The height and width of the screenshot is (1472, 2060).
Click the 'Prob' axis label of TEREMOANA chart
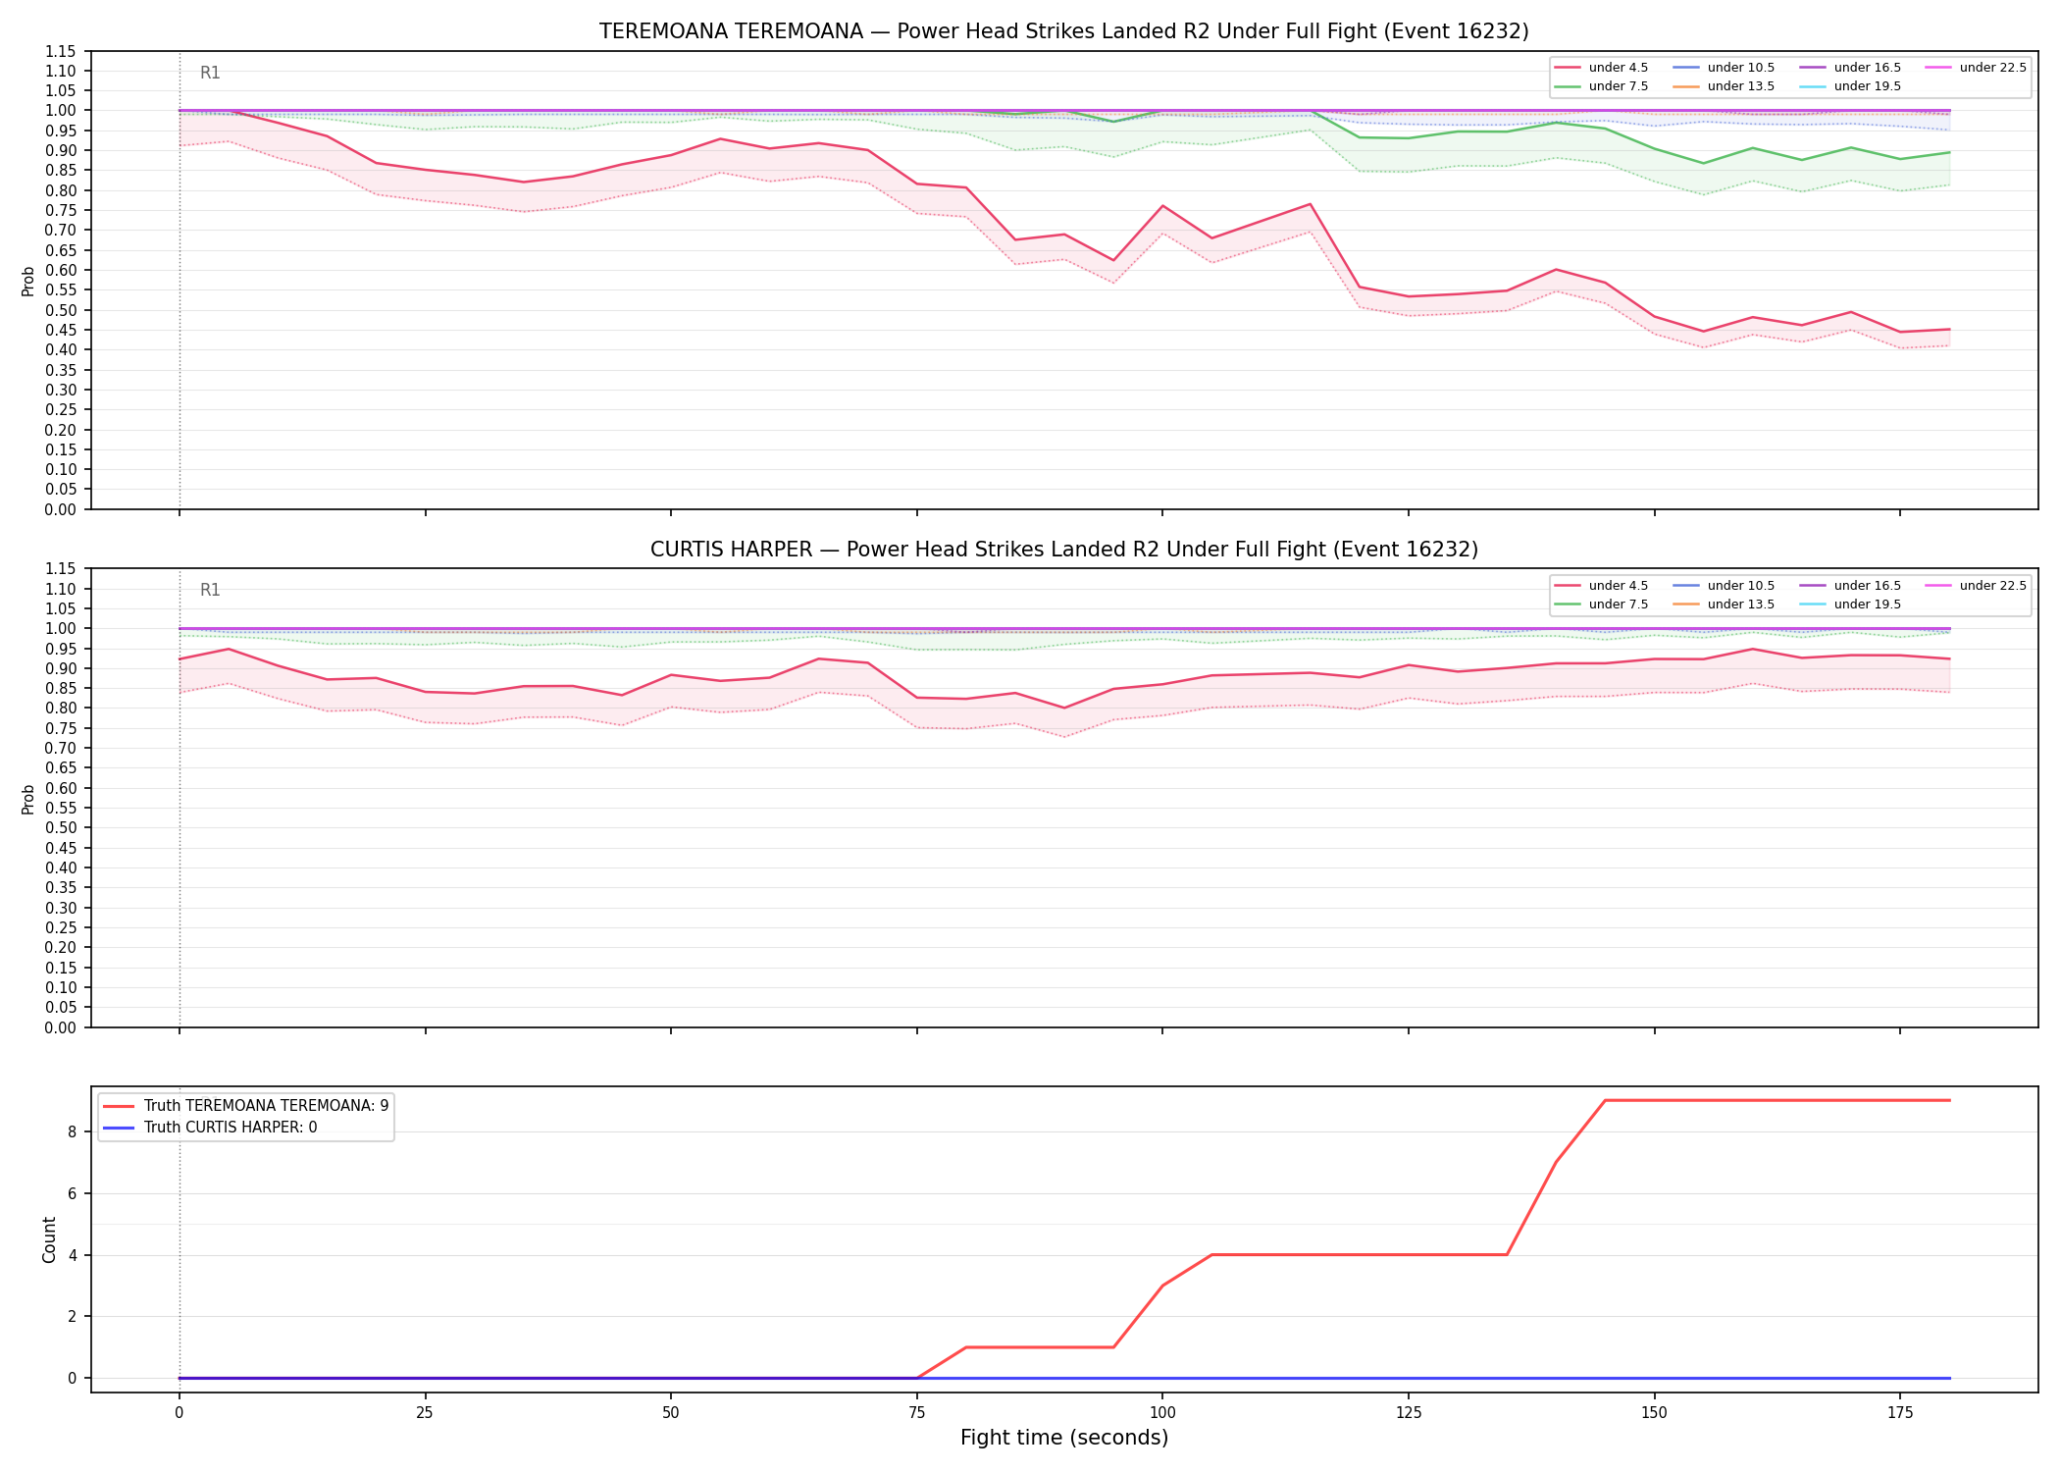pyautogui.click(x=28, y=281)
